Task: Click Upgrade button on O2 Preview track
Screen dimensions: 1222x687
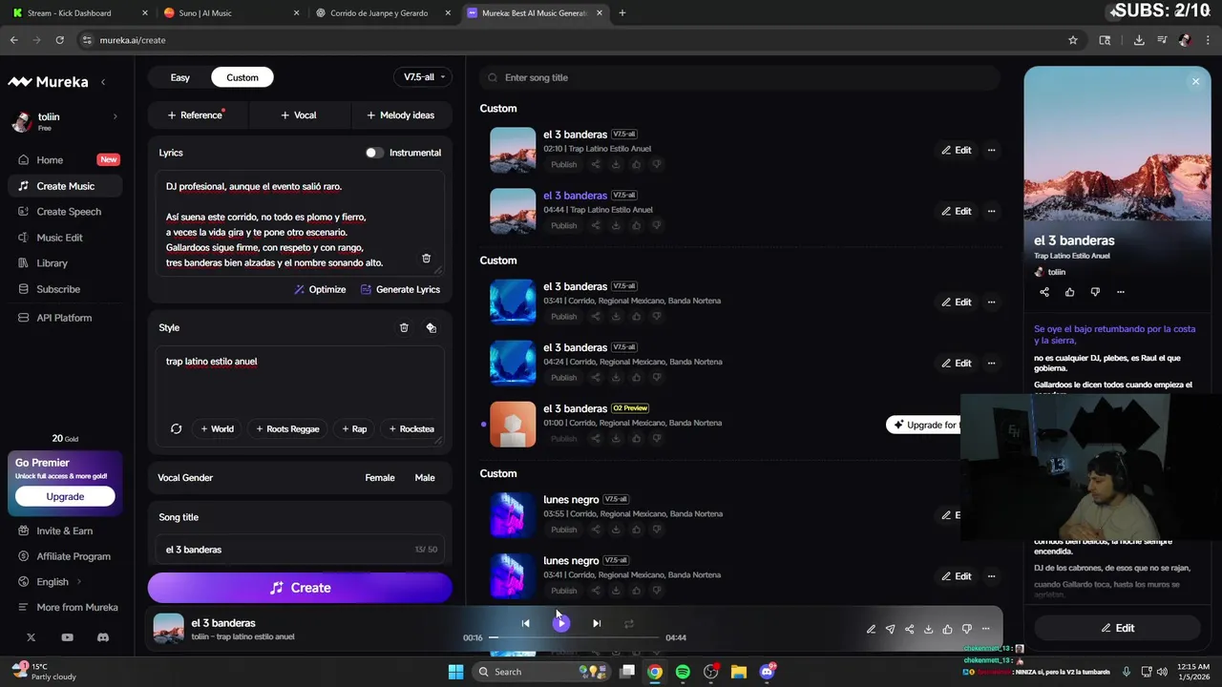Action: 923,425
